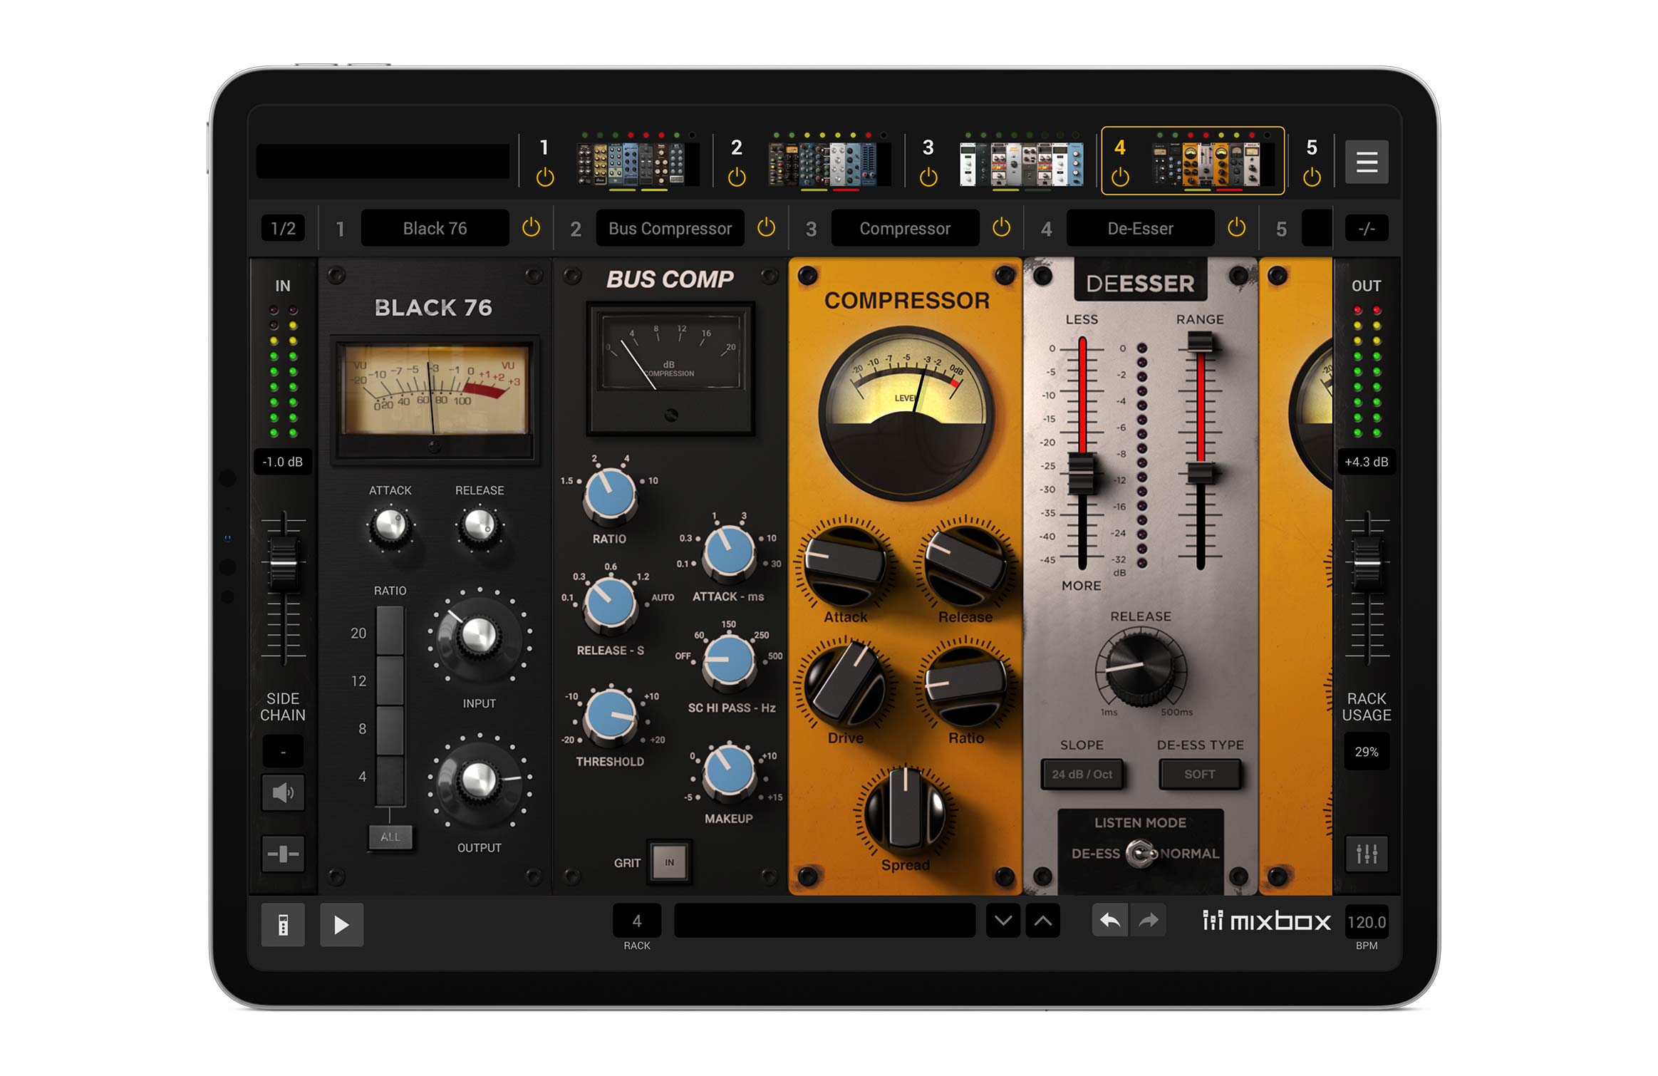Open the Bus Compressor processor selector
This screenshot has width=1658, height=1076.
coord(670,228)
